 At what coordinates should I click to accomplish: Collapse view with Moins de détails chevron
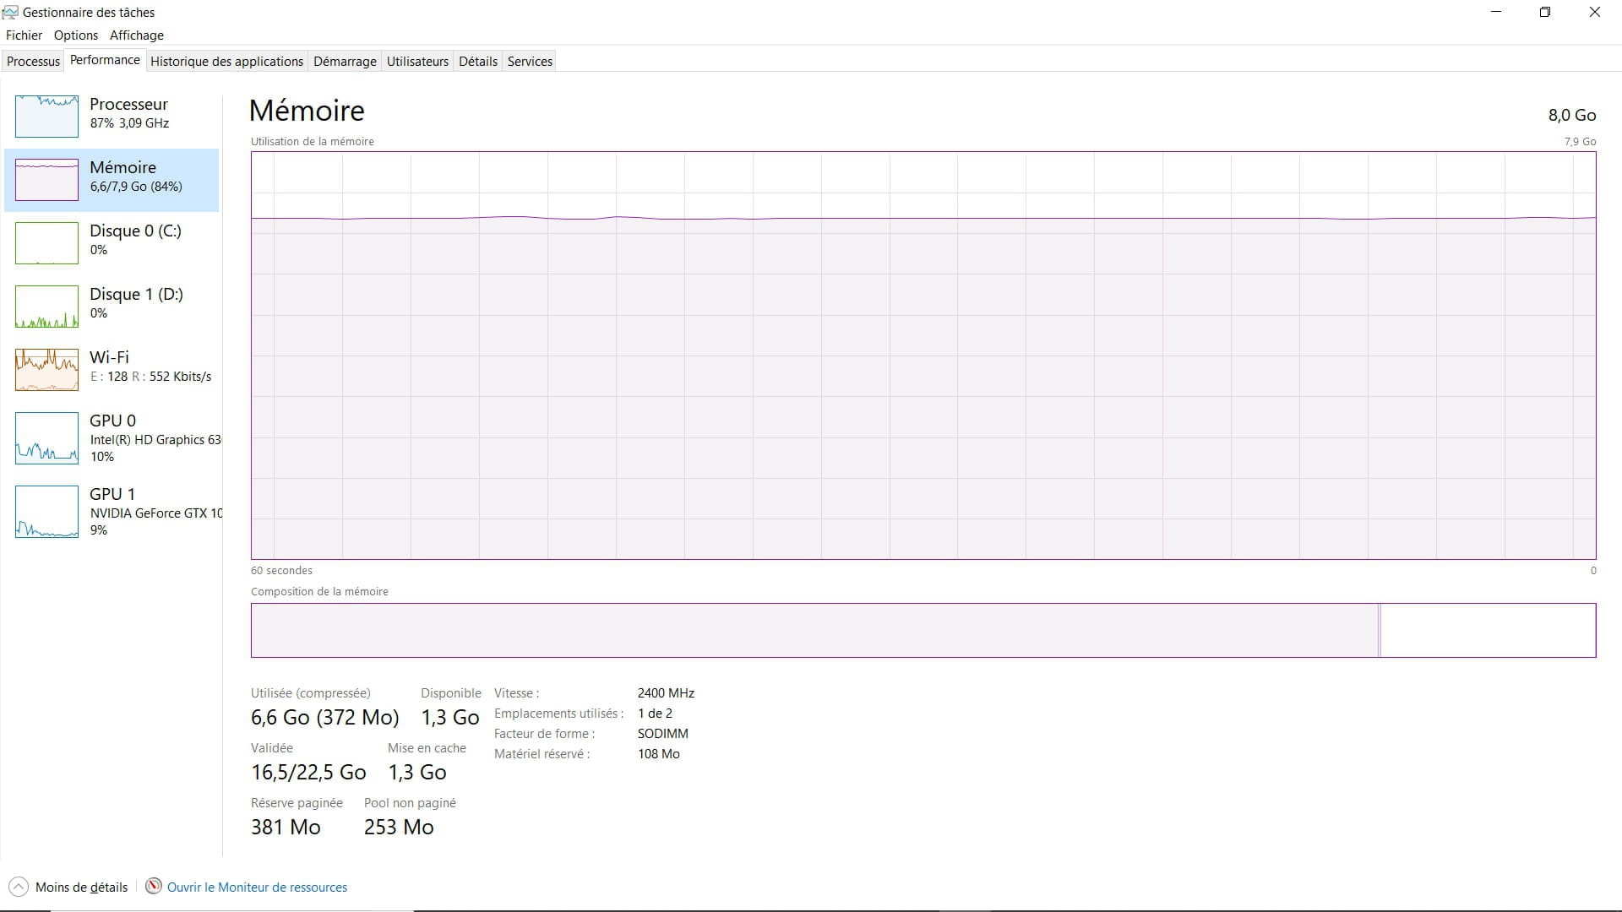(18, 887)
